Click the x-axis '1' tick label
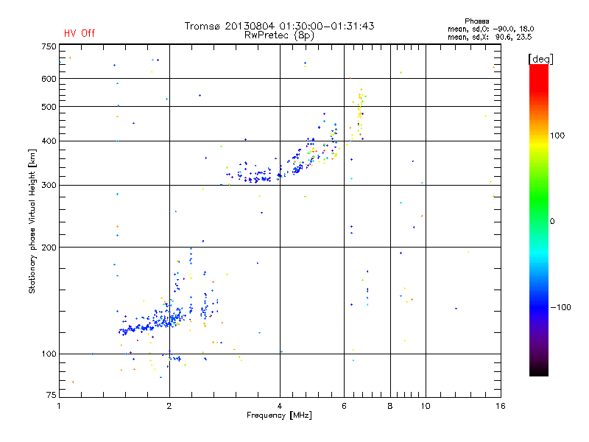Viewport: 589px width, 442px height. click(59, 406)
